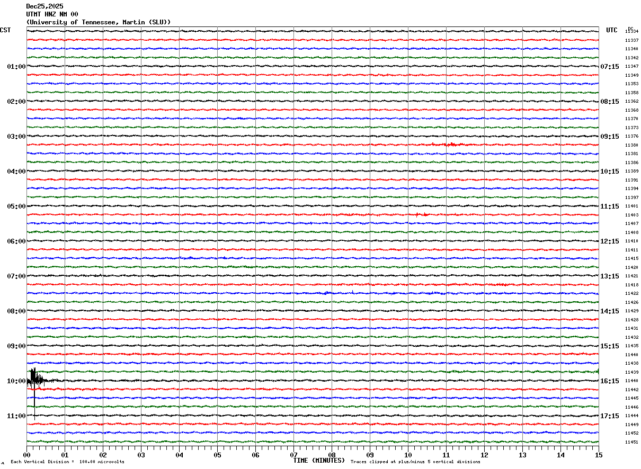Select the 09:00 CST time label
This screenshot has width=641, height=469.
(16, 346)
